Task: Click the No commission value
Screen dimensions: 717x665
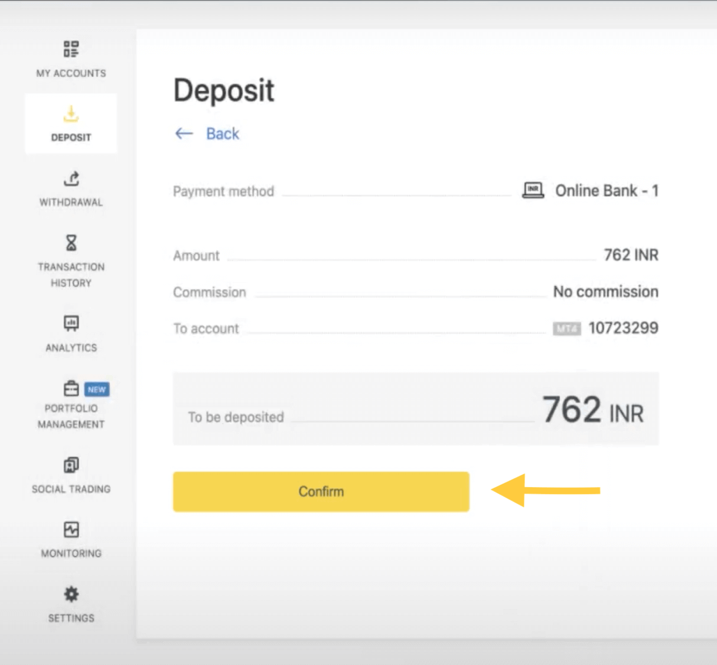Action: pos(605,292)
